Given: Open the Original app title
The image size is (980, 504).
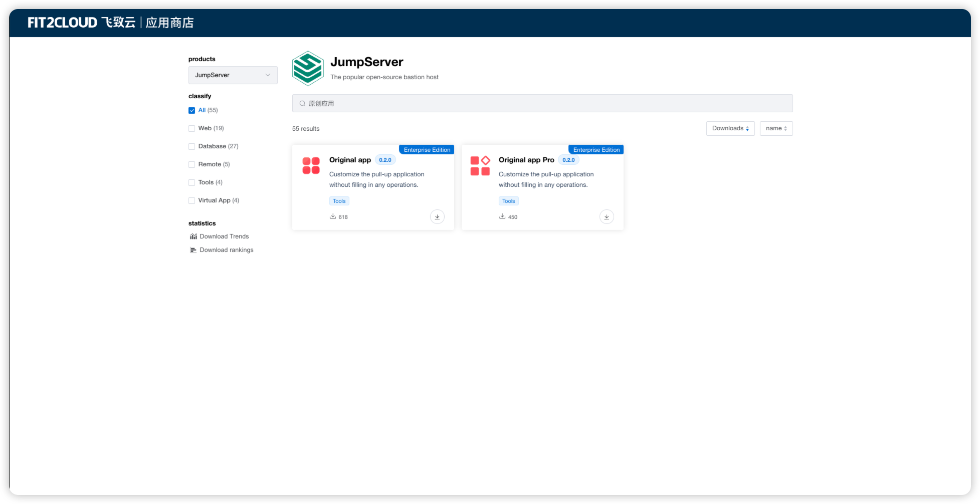Looking at the screenshot, I should [x=350, y=160].
